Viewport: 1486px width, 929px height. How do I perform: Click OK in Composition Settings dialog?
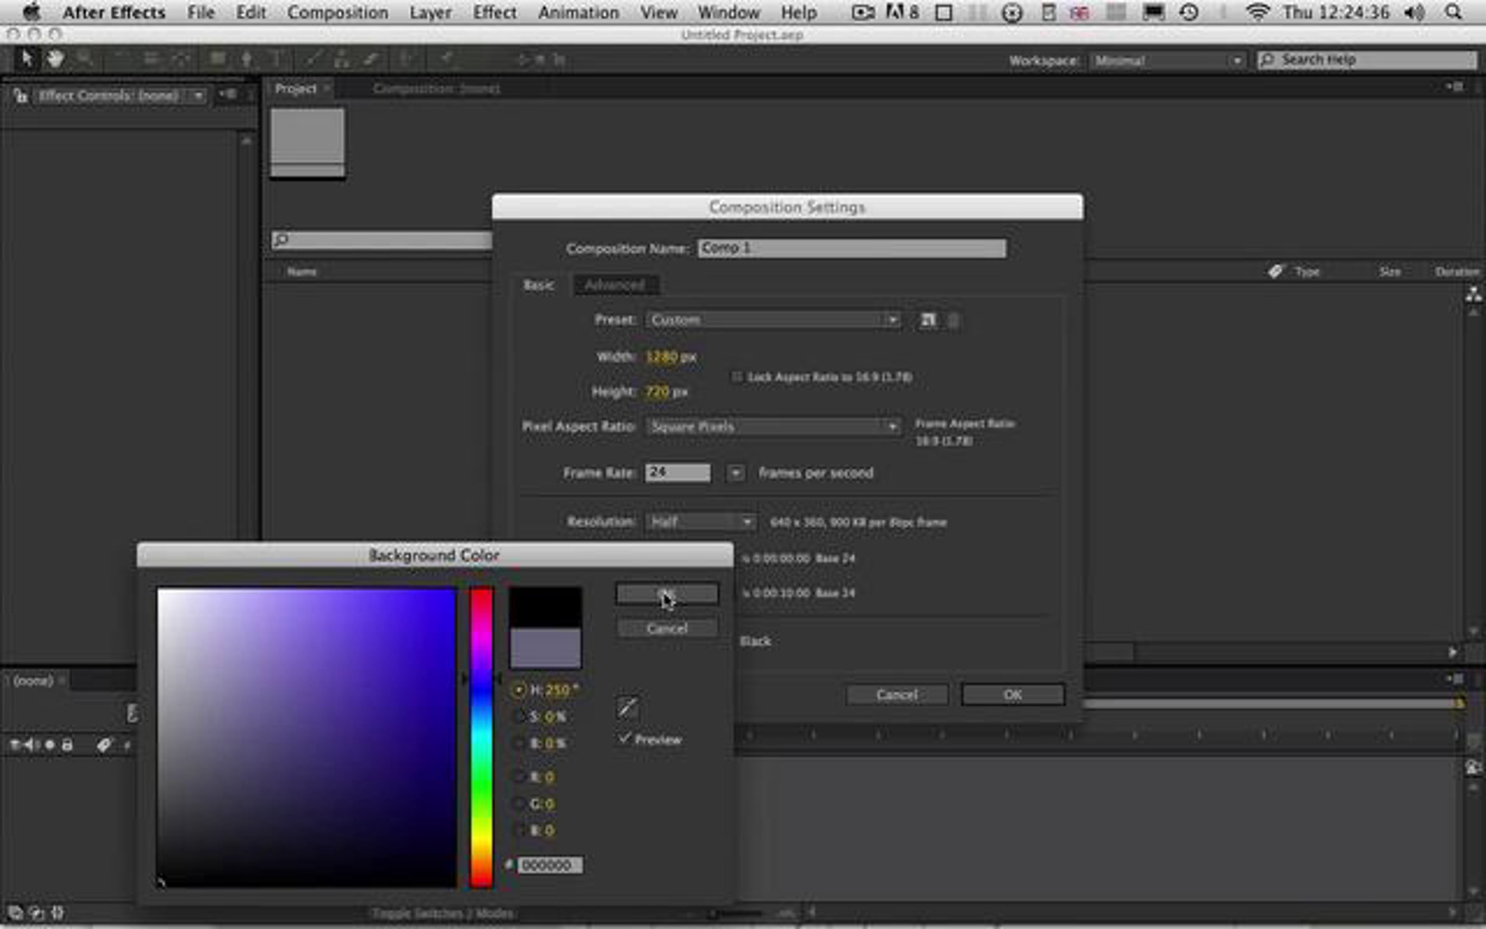point(1013,695)
